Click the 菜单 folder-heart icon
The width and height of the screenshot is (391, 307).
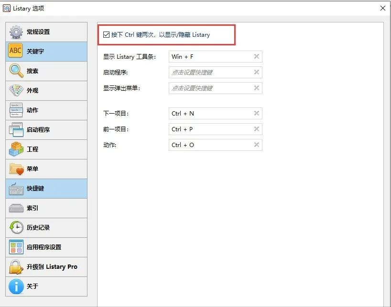(15, 169)
